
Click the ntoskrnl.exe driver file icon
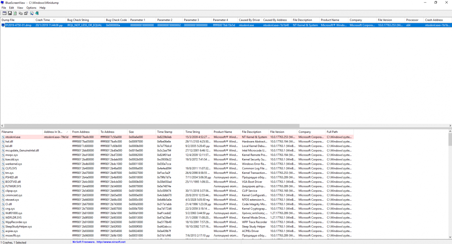(3, 137)
